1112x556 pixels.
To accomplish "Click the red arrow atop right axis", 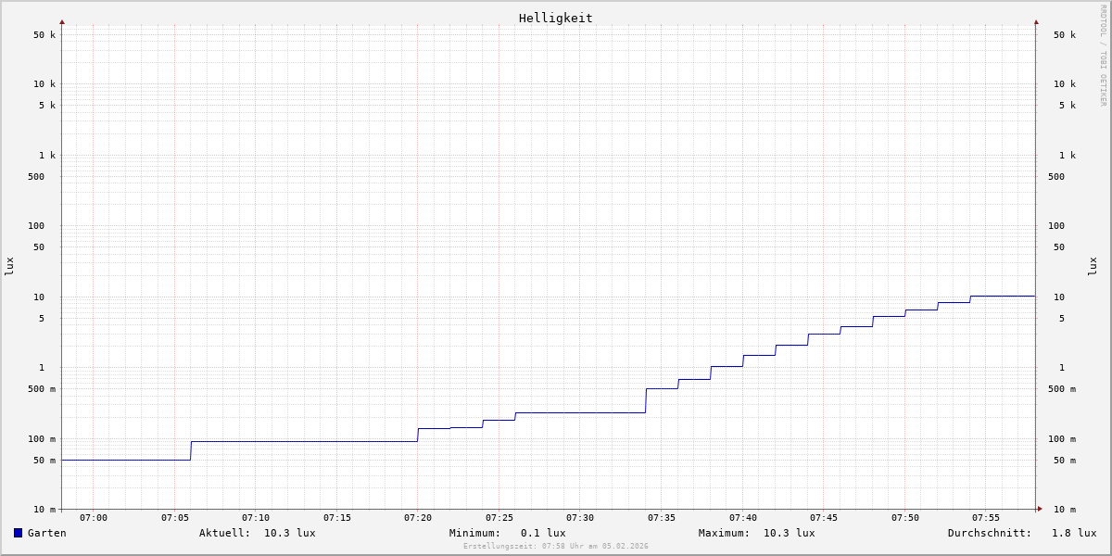I will pyautogui.click(x=1036, y=21).
